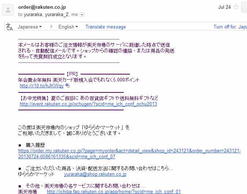The width and height of the screenshot is (247, 194).
Task: Click Turn off for Japanese link
Action: 230,27
